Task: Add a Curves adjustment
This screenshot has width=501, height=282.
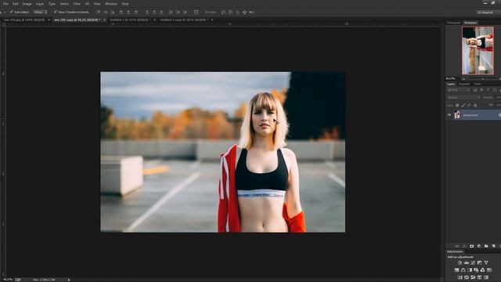Action: (x=473, y=263)
